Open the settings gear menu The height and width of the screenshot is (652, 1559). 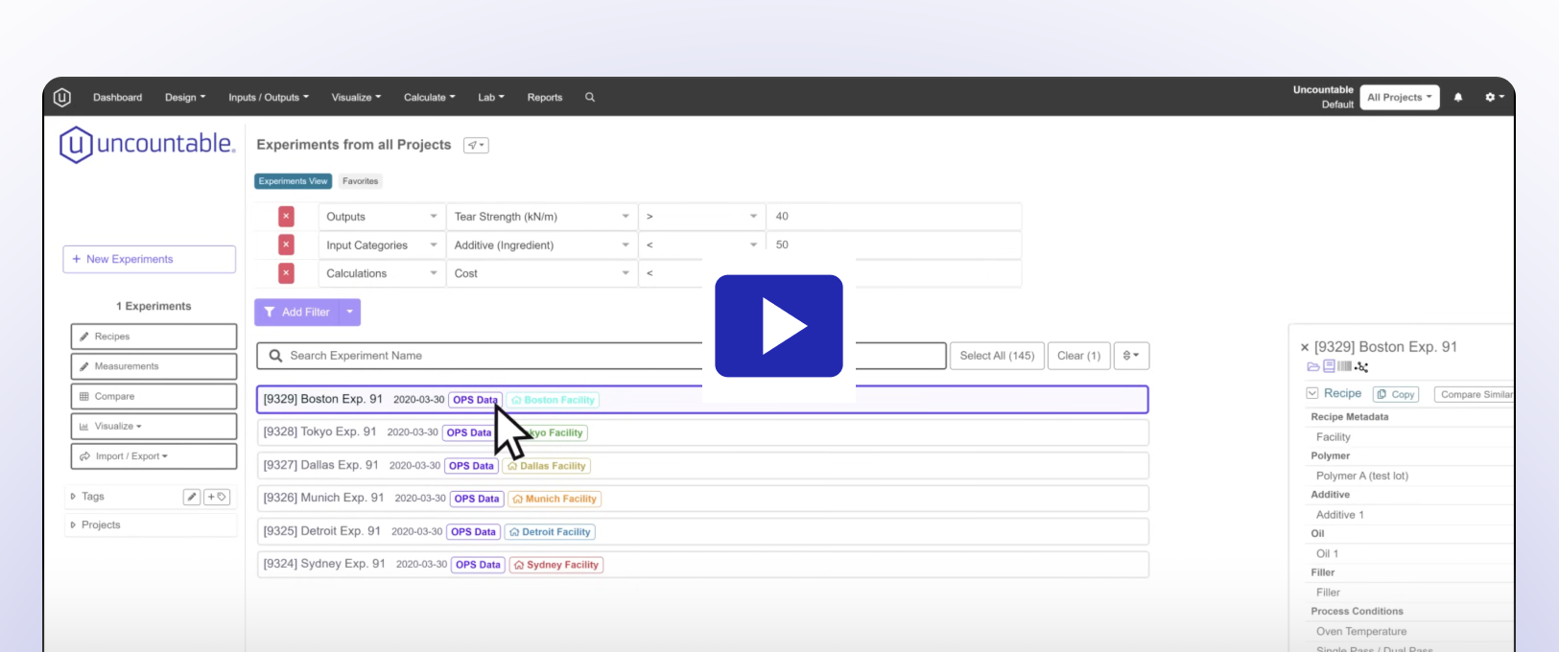tap(1494, 97)
